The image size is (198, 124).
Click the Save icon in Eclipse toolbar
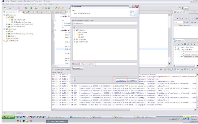(10, 8)
